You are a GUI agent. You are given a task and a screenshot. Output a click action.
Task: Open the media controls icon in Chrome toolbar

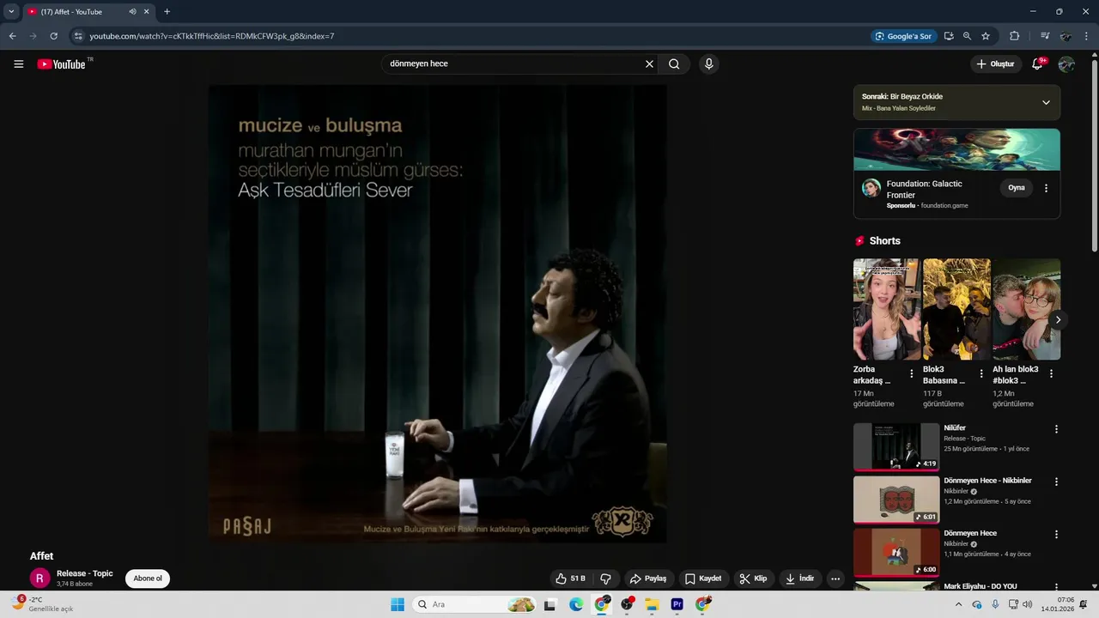pos(1045,36)
